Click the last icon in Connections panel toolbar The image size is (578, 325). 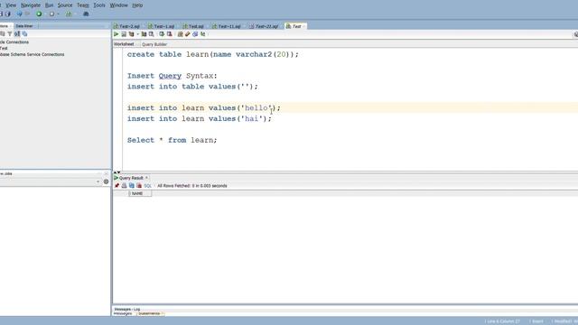click(x=24, y=34)
